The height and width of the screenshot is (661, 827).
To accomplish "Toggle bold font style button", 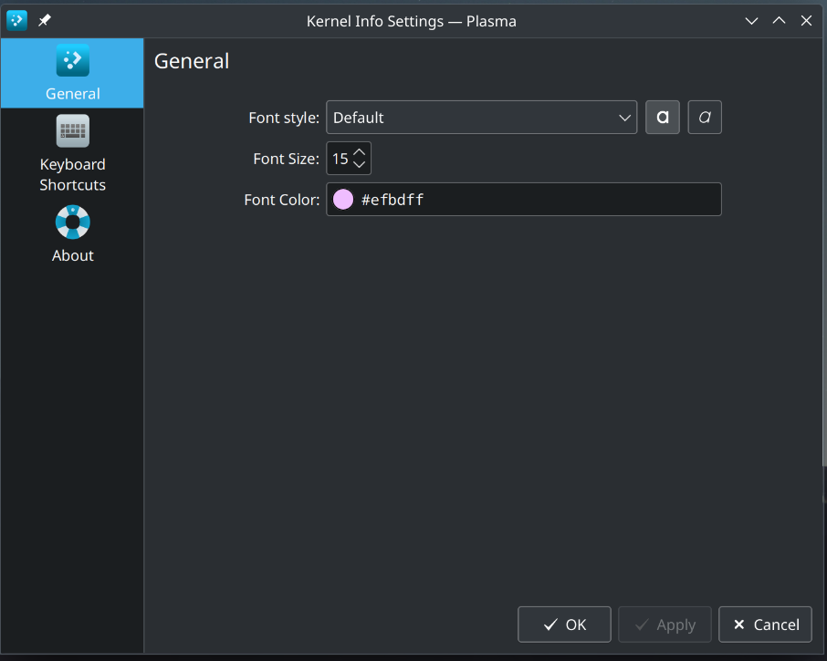I will pos(663,117).
